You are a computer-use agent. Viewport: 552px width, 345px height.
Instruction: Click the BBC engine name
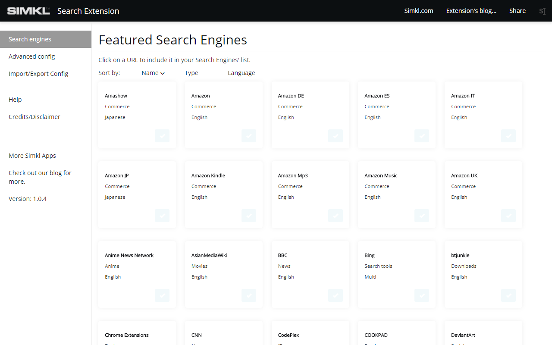tap(282, 255)
